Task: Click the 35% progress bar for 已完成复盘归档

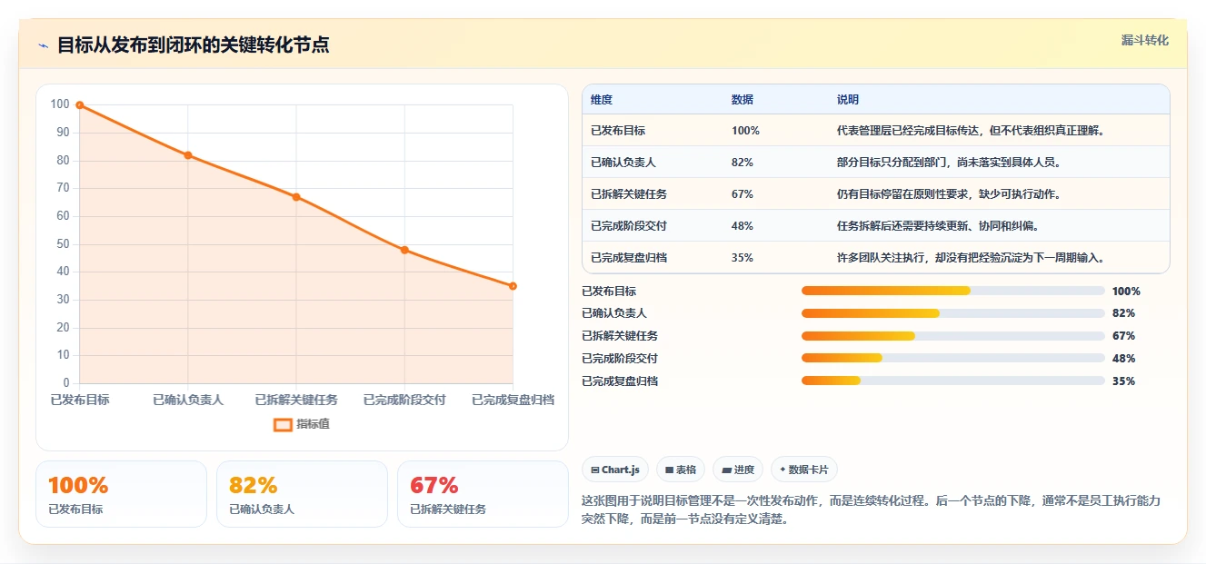Action: click(952, 381)
